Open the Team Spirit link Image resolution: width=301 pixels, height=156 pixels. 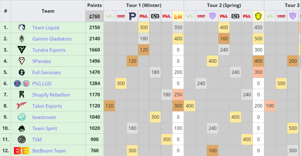(x=44, y=129)
